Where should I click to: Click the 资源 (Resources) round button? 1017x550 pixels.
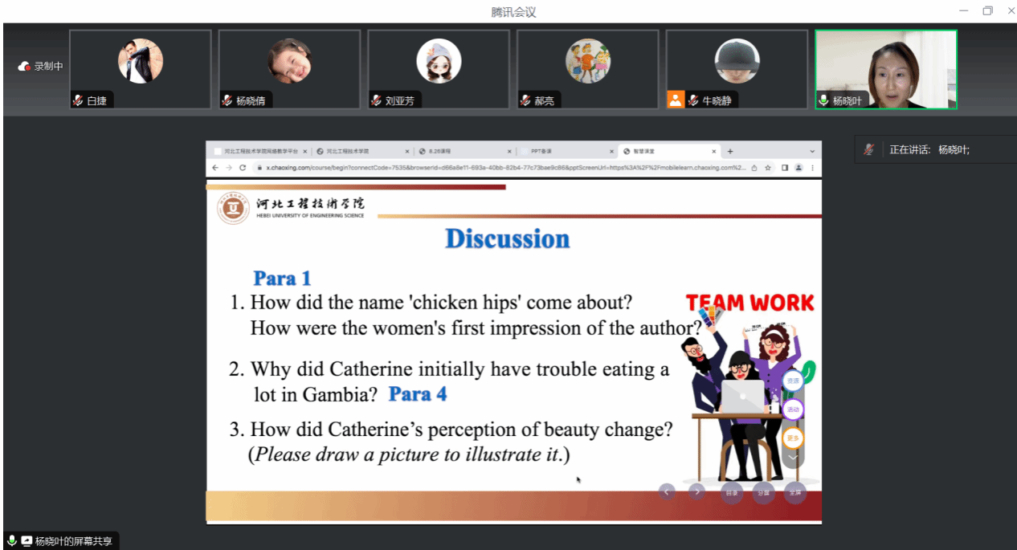[793, 381]
